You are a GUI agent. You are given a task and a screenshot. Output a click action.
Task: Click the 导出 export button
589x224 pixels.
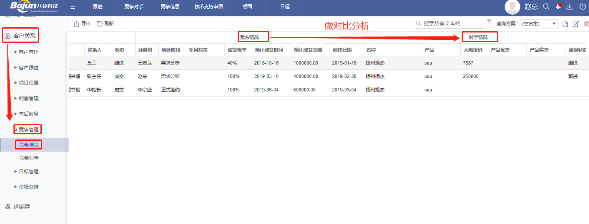point(82,24)
